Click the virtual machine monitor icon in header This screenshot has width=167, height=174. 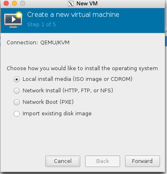tap(13, 20)
